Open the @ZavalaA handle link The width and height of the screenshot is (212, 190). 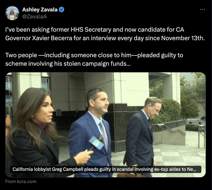coord(35,16)
